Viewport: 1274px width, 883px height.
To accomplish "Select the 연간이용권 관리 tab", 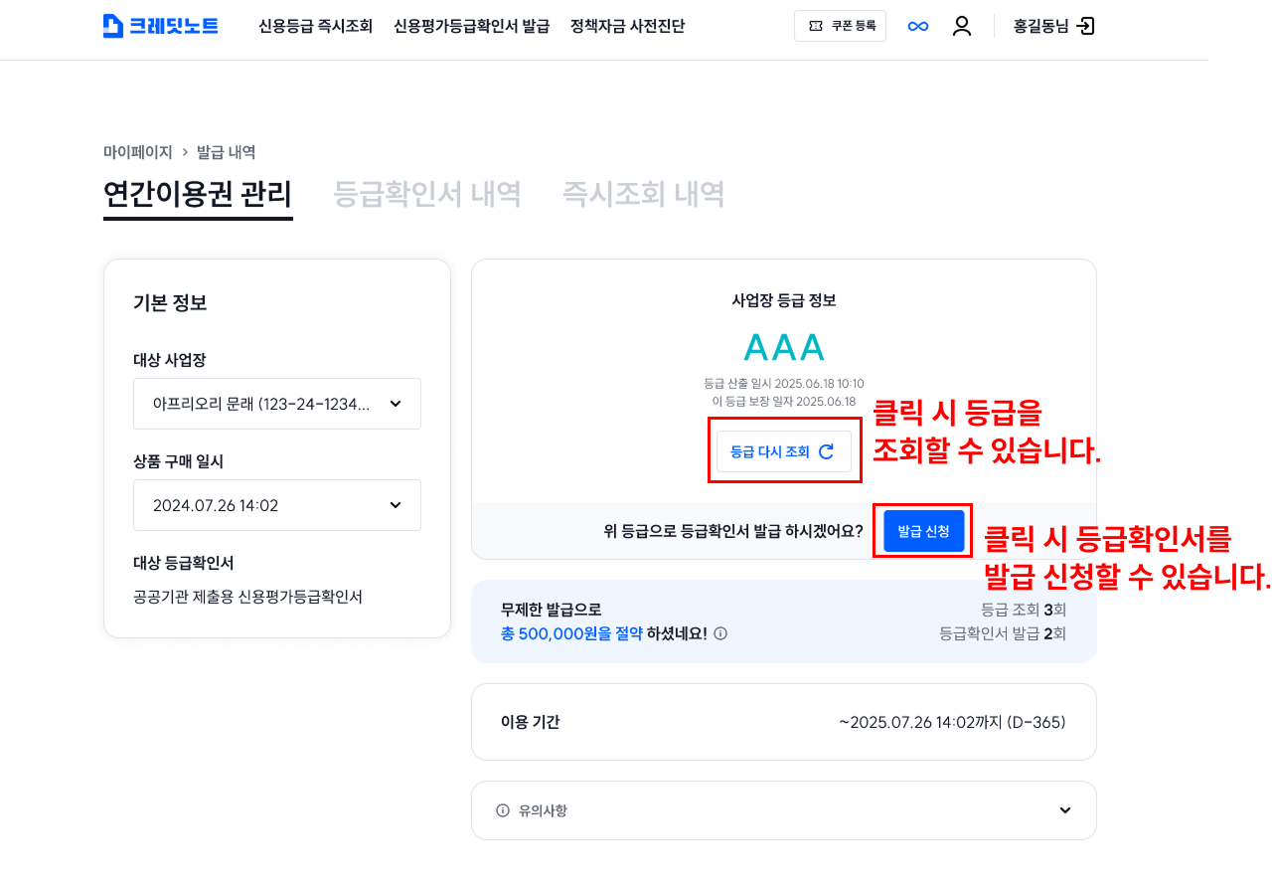I will (x=198, y=194).
